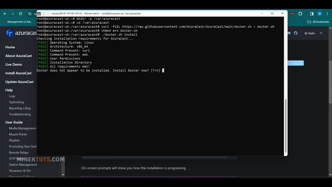This screenshot has height=187, width=332.
Task: Minimize the Bitvise xterm window
Action: point(262,14)
